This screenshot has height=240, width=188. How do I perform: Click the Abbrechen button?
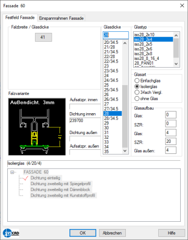(x=112, y=233)
